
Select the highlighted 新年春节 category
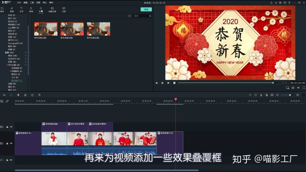(x=17, y=81)
